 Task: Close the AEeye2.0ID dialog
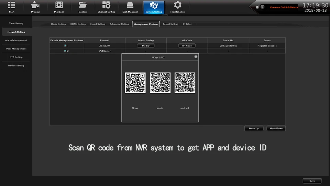[196, 57]
